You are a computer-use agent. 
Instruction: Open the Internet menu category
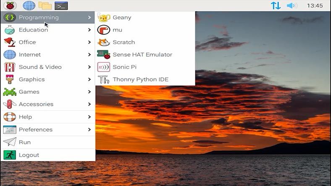click(48, 55)
